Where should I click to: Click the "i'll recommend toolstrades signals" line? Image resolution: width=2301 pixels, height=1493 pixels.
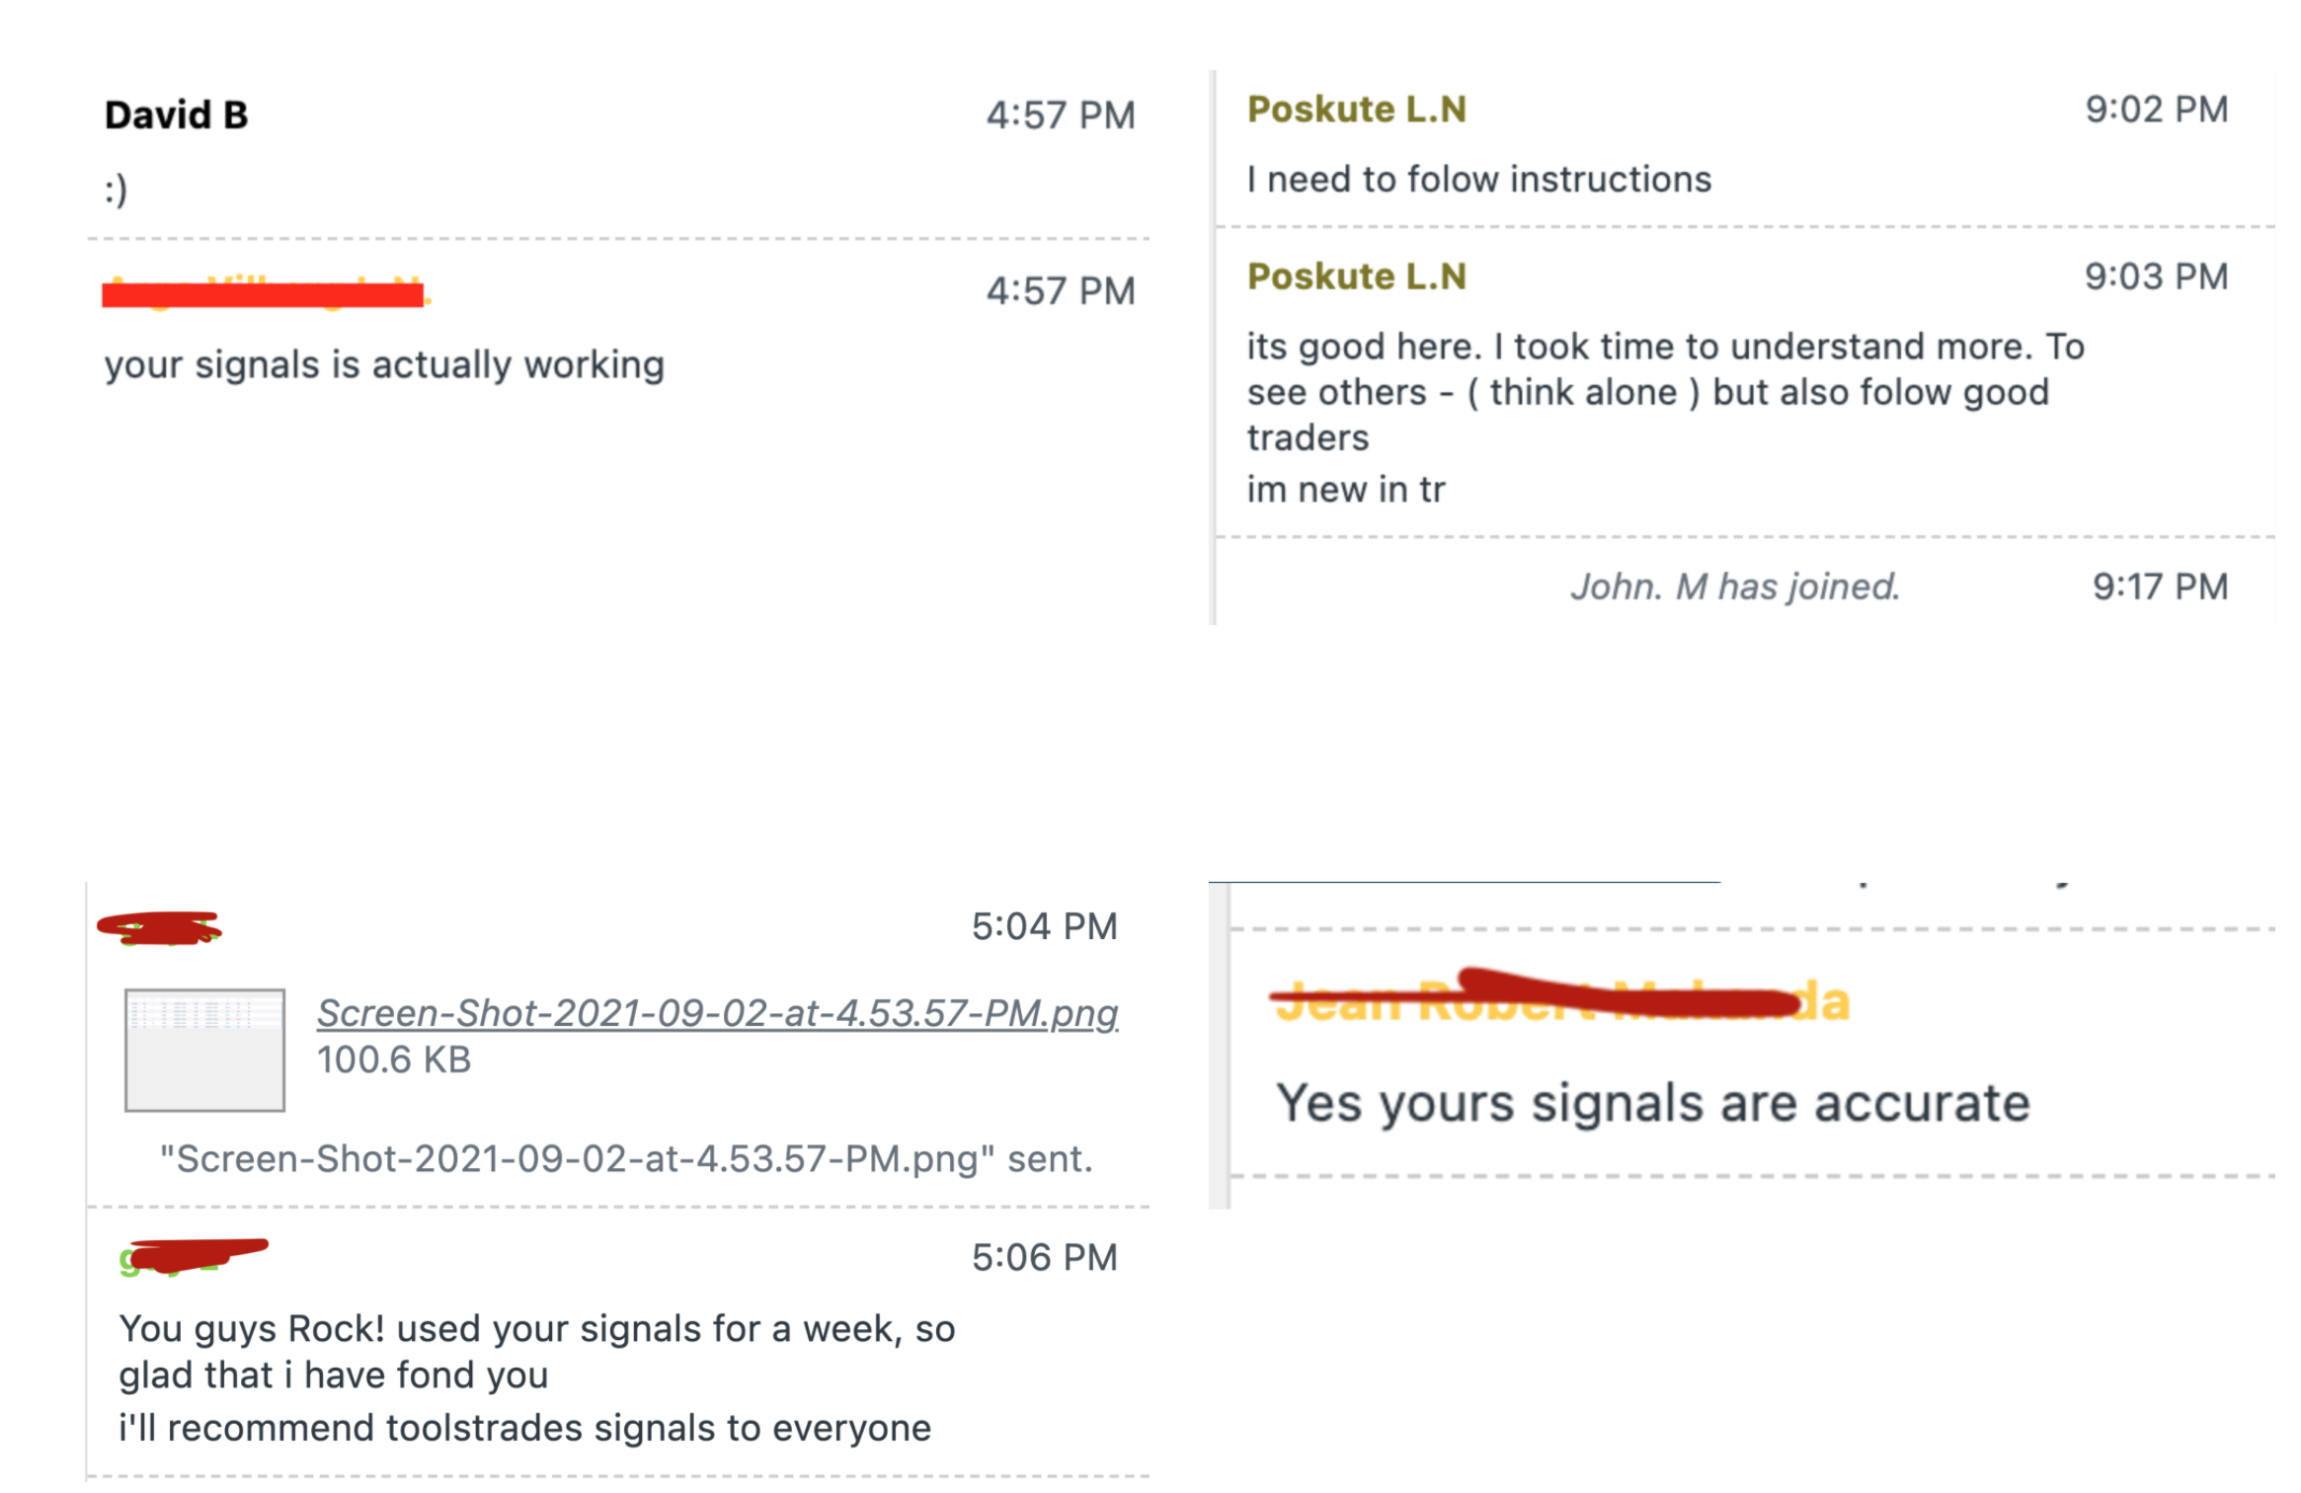coord(524,1428)
